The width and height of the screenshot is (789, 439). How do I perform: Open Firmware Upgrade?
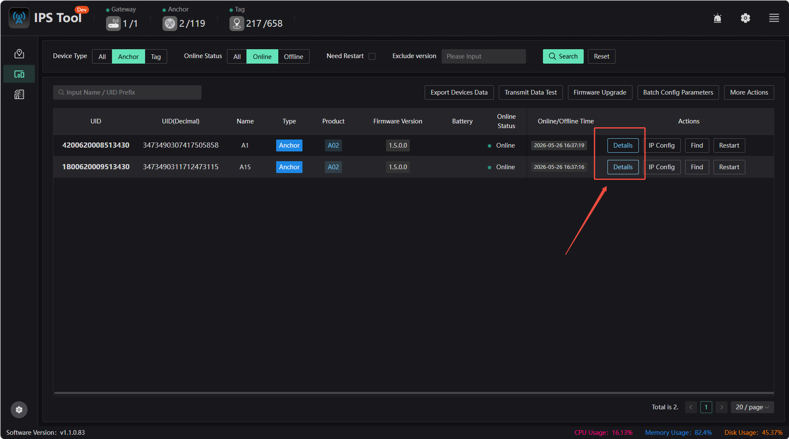click(x=600, y=92)
